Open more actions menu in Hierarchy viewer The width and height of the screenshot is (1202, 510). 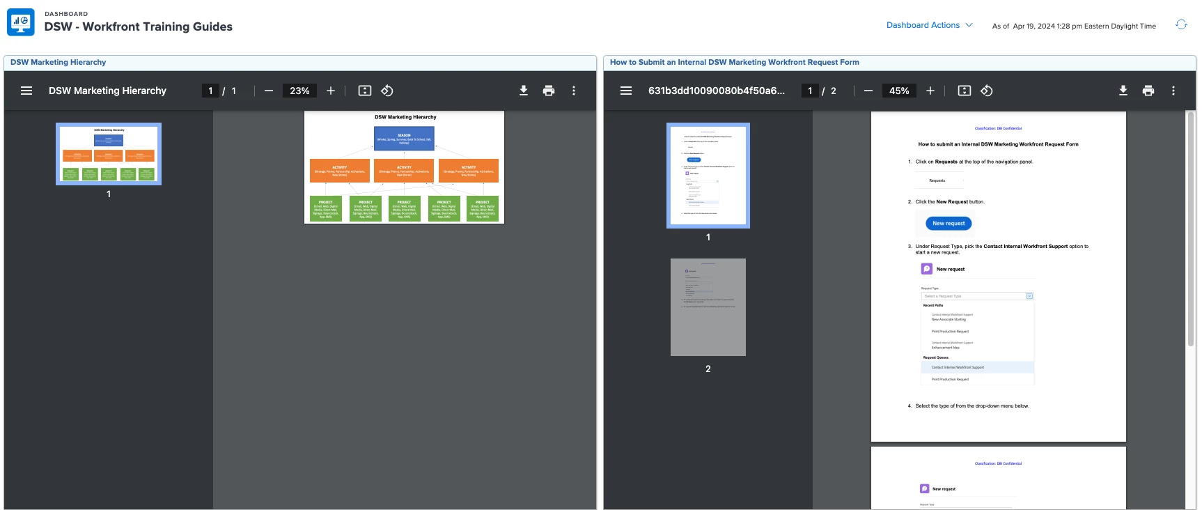(x=574, y=91)
